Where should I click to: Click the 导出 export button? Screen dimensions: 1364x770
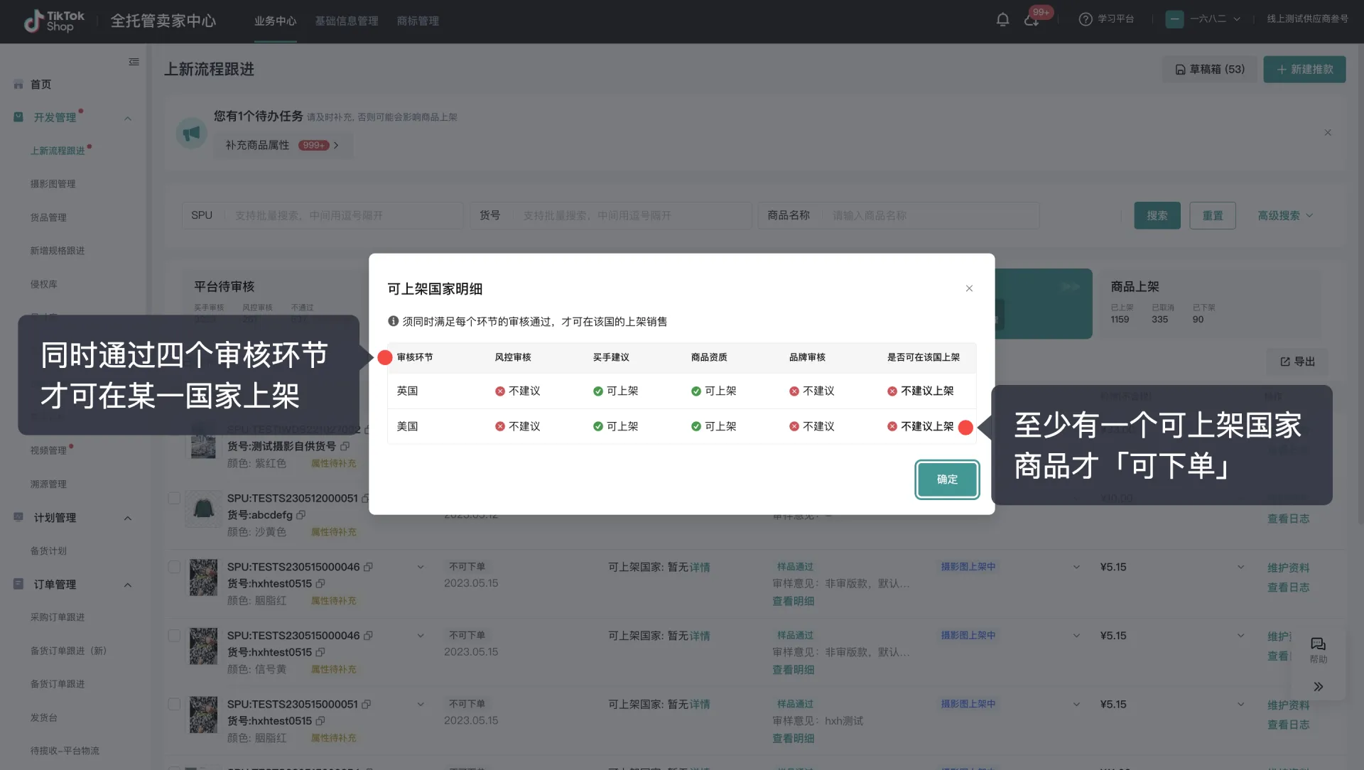click(x=1297, y=362)
